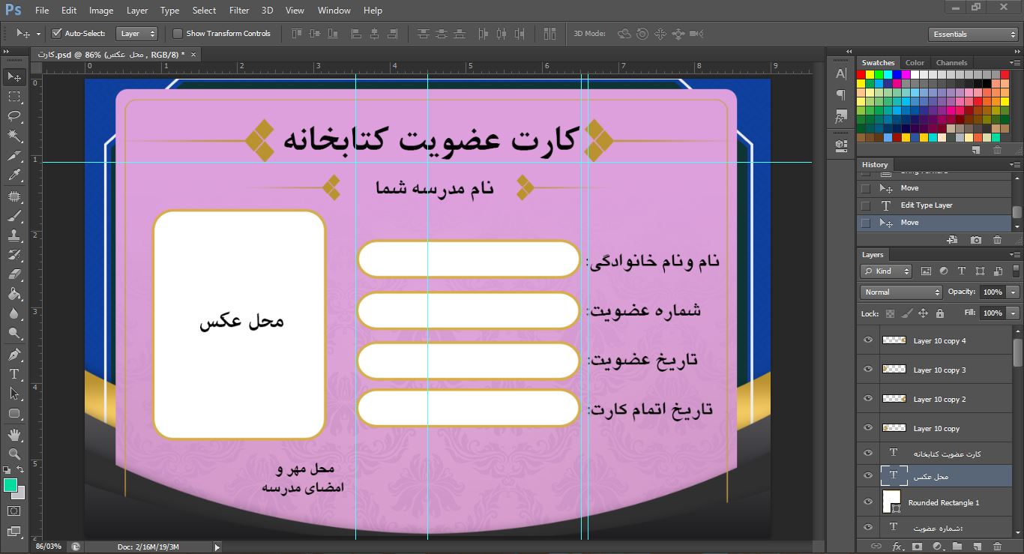
Task: Select the Paint Bucket tool
Action: pyautogui.click(x=14, y=294)
